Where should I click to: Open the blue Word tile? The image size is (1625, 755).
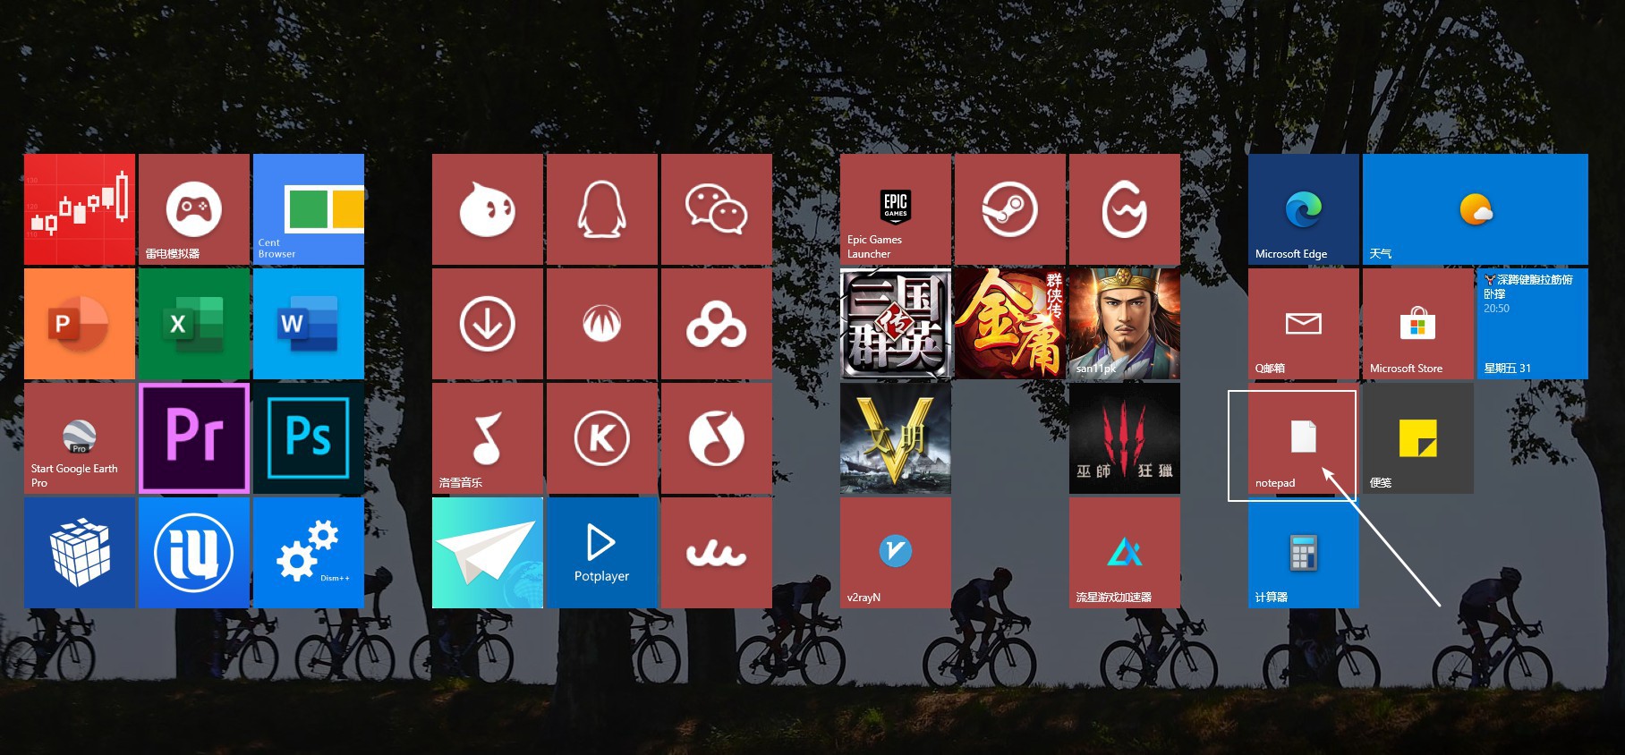(x=309, y=324)
